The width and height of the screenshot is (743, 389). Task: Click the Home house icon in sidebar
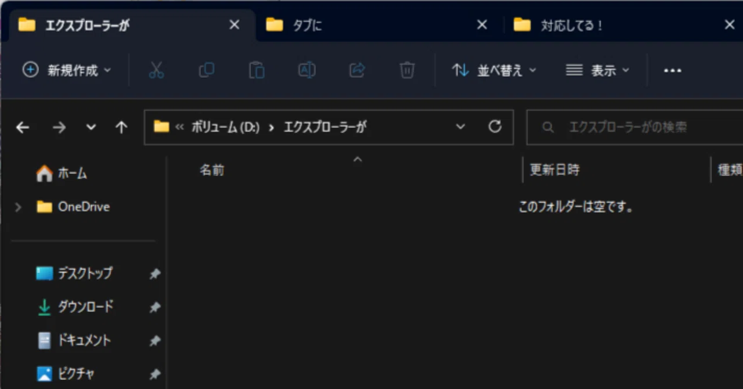click(x=44, y=173)
